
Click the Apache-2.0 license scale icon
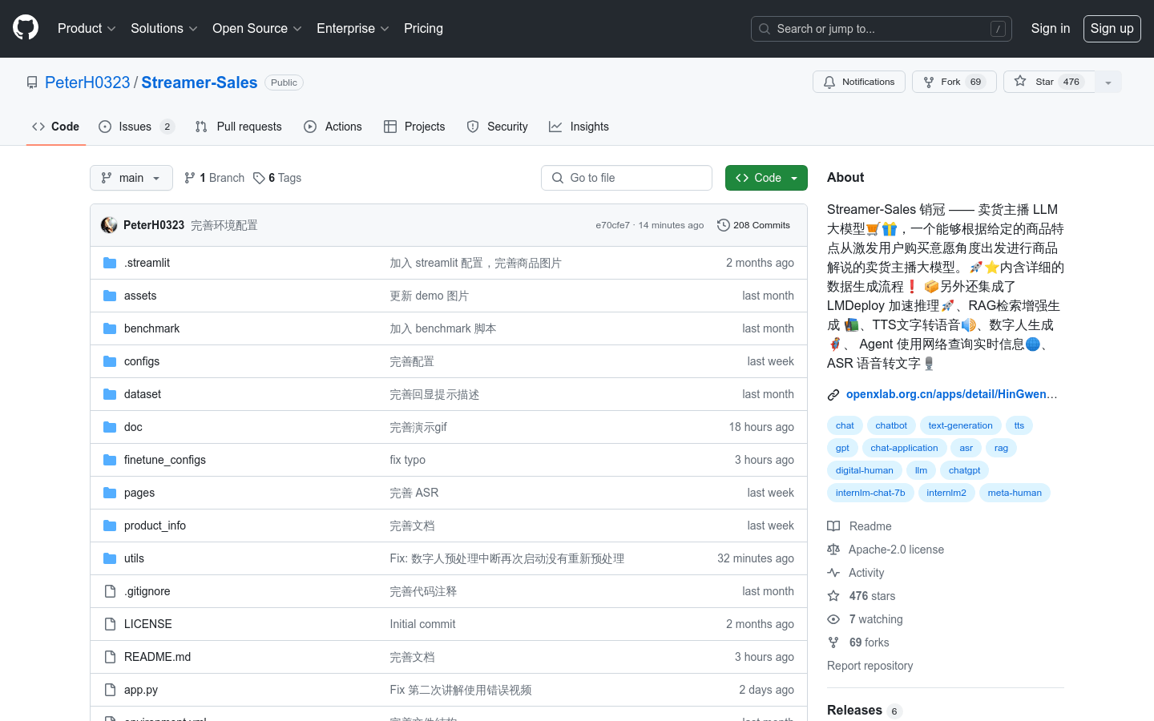coord(833,550)
